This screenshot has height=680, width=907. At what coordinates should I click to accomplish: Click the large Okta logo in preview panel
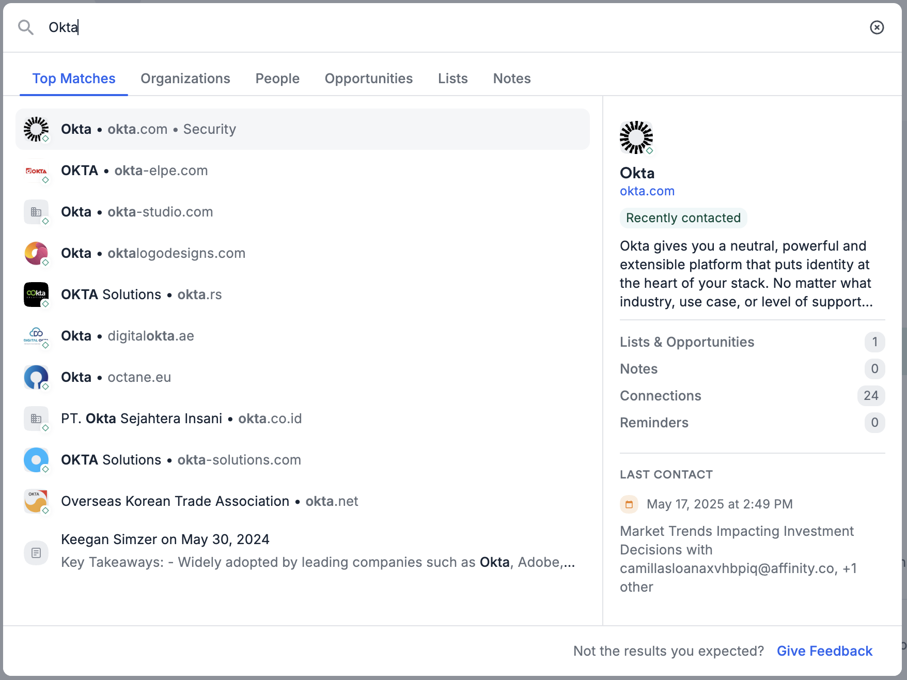[x=636, y=137]
